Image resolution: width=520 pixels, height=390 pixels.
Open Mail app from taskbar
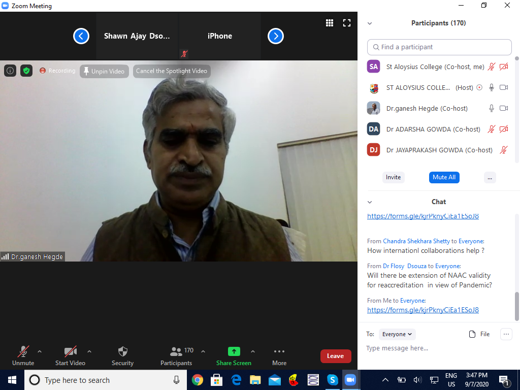[x=275, y=380]
